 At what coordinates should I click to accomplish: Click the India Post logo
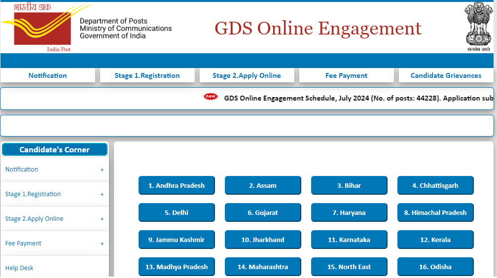coord(46,28)
